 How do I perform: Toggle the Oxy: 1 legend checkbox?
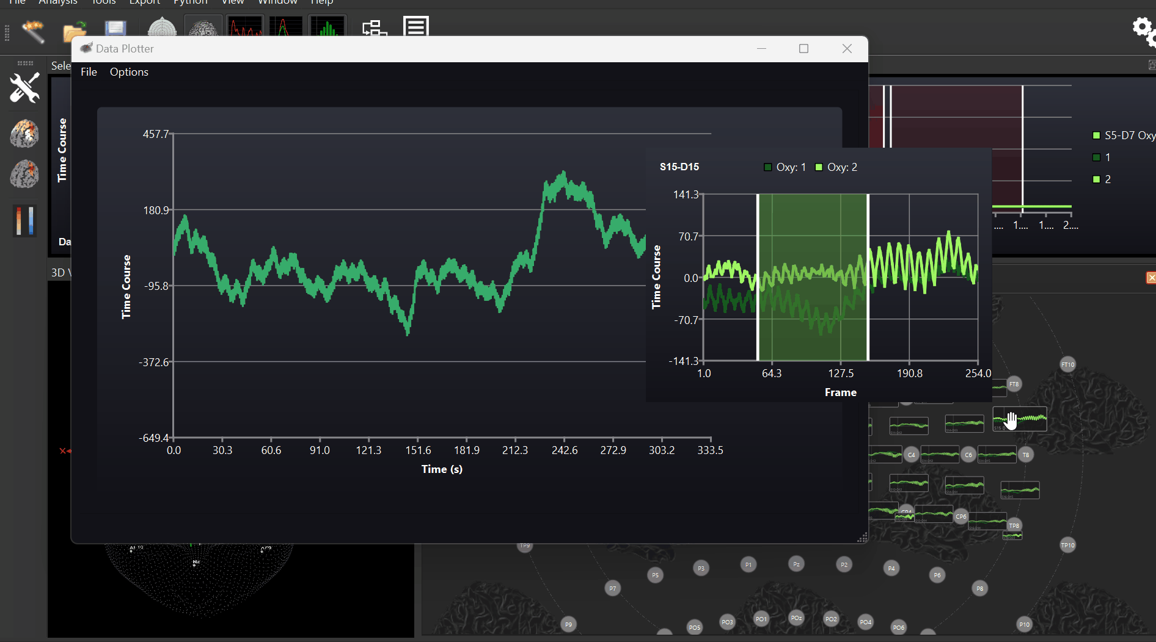pyautogui.click(x=768, y=167)
